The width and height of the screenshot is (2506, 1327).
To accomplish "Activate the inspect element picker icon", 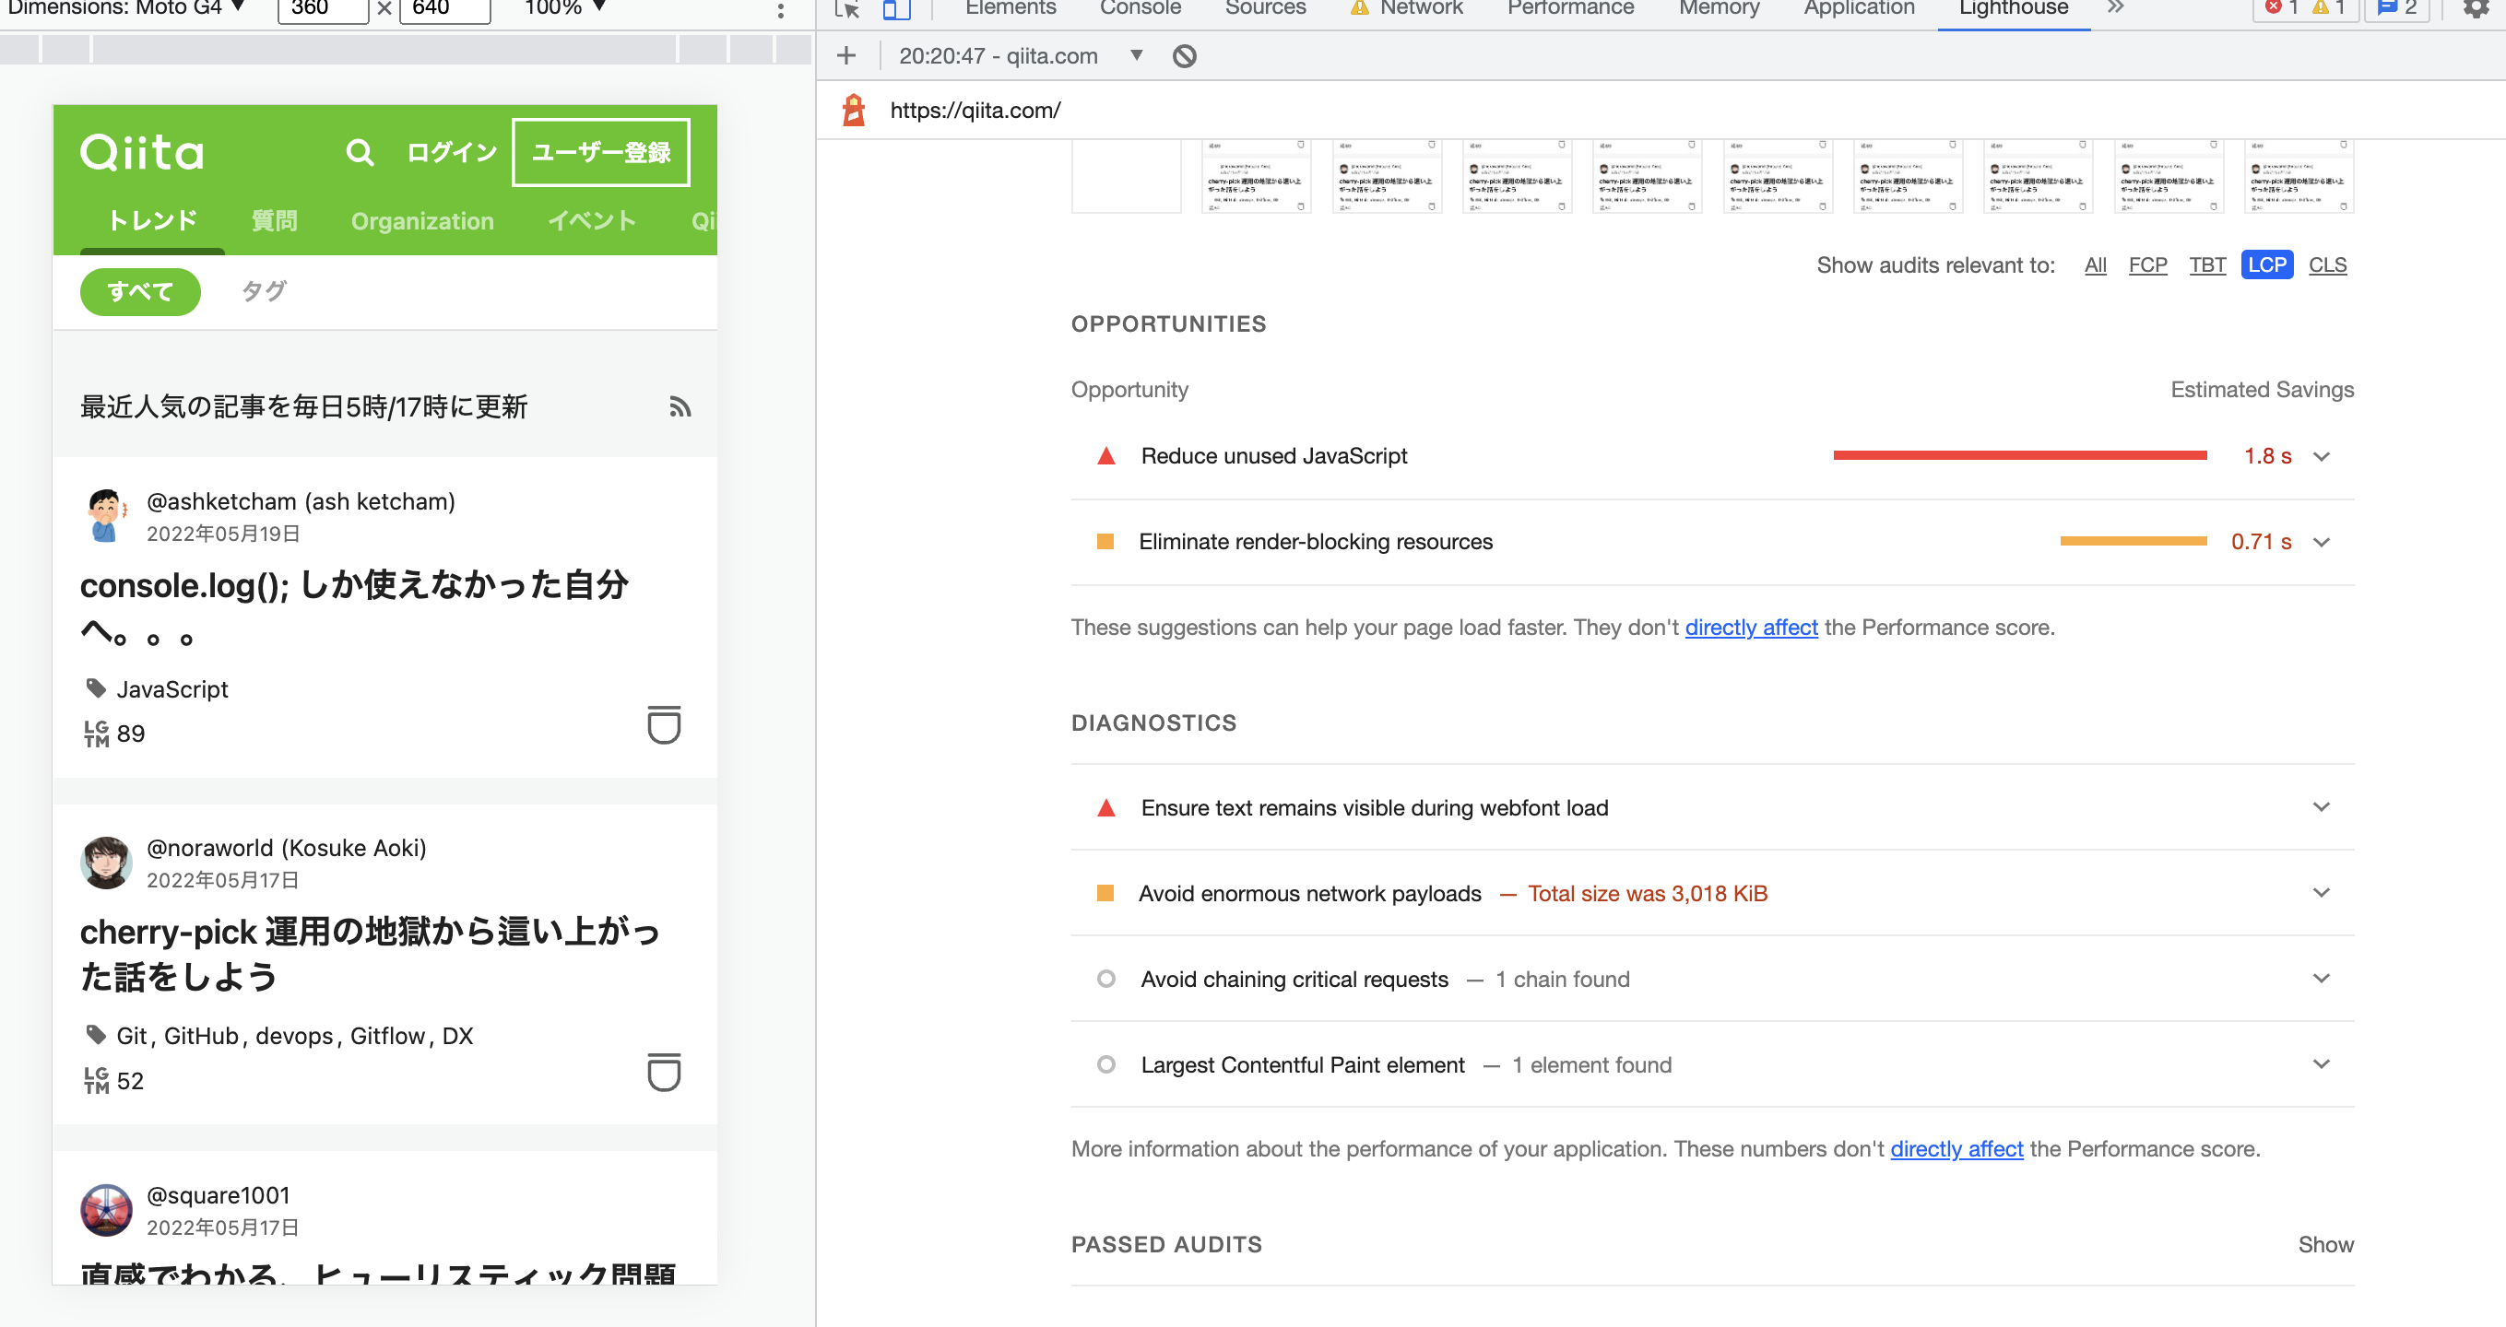I will point(847,8).
